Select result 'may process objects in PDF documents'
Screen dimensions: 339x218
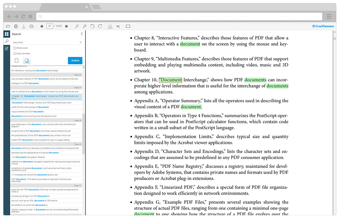46,79
